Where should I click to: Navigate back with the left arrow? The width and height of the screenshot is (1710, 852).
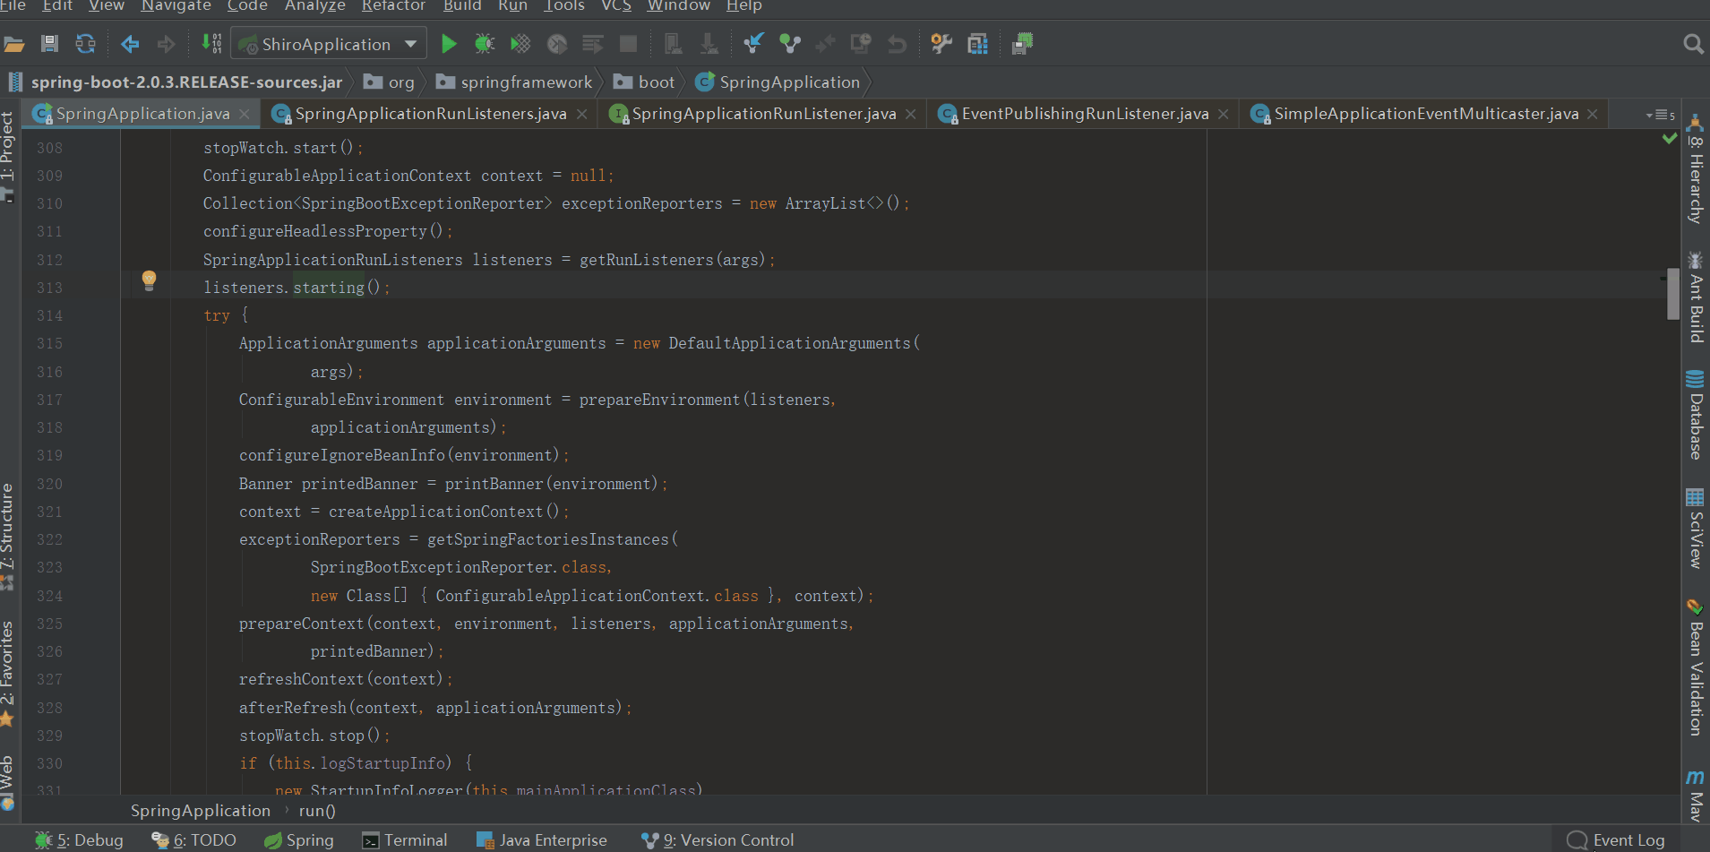[130, 44]
